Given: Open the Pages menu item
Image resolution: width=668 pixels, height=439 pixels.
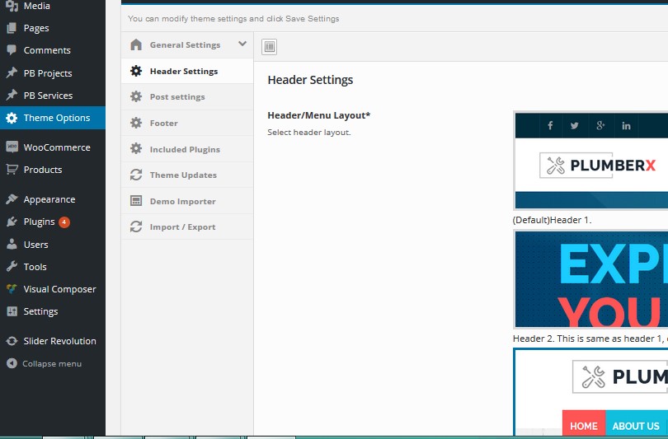Looking at the screenshot, I should point(53,28).
